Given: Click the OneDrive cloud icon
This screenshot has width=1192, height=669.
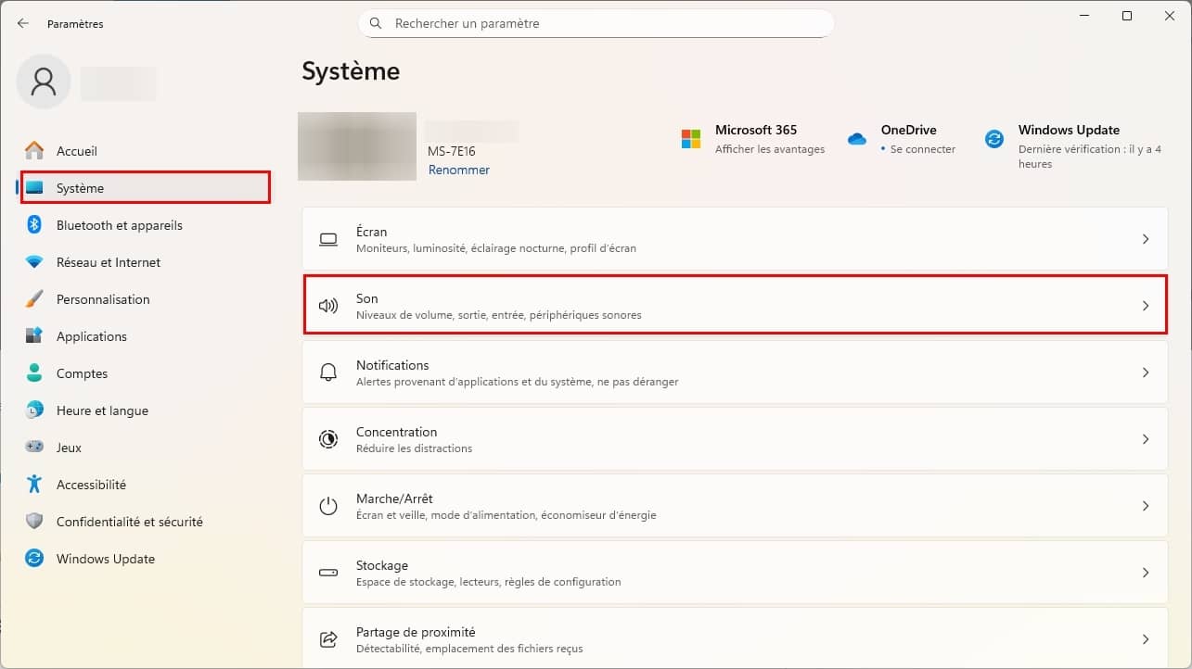Looking at the screenshot, I should pos(856,139).
